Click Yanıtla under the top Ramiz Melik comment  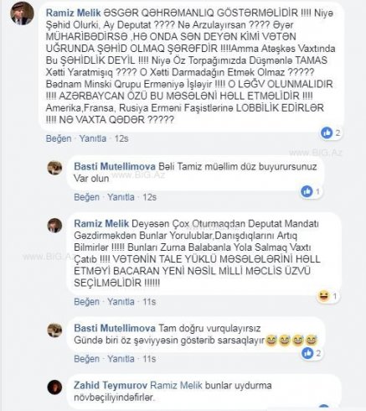click(x=93, y=138)
